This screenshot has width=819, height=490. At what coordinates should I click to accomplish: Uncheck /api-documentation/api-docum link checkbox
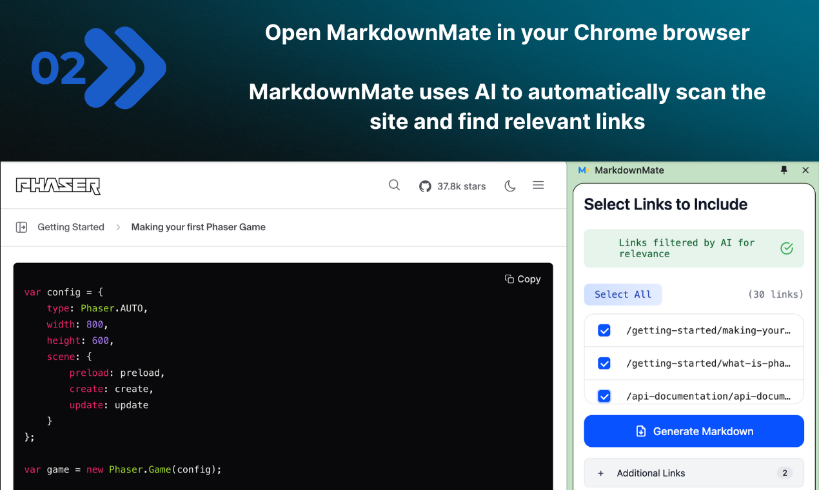click(x=604, y=396)
